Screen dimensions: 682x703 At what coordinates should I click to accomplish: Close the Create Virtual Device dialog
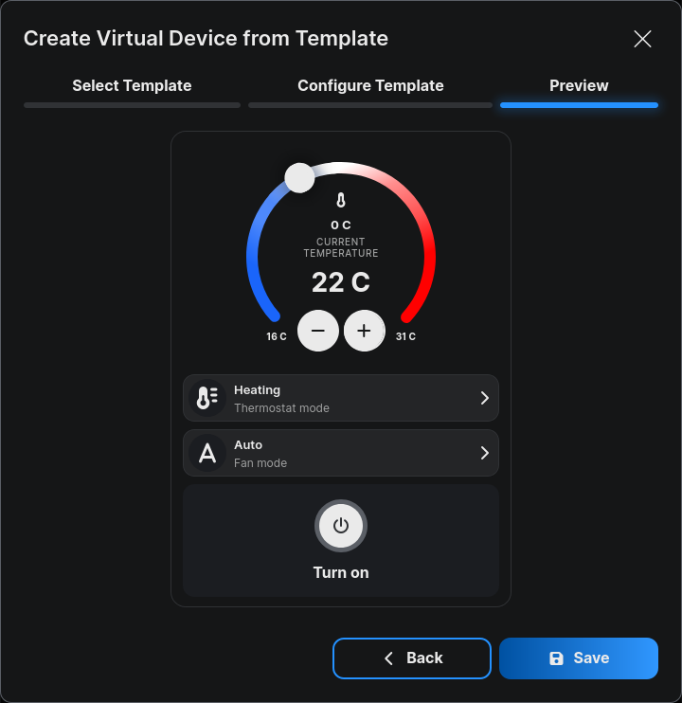(x=642, y=39)
